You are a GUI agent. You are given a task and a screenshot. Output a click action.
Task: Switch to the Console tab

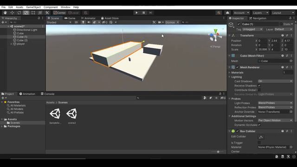click(x=47, y=94)
